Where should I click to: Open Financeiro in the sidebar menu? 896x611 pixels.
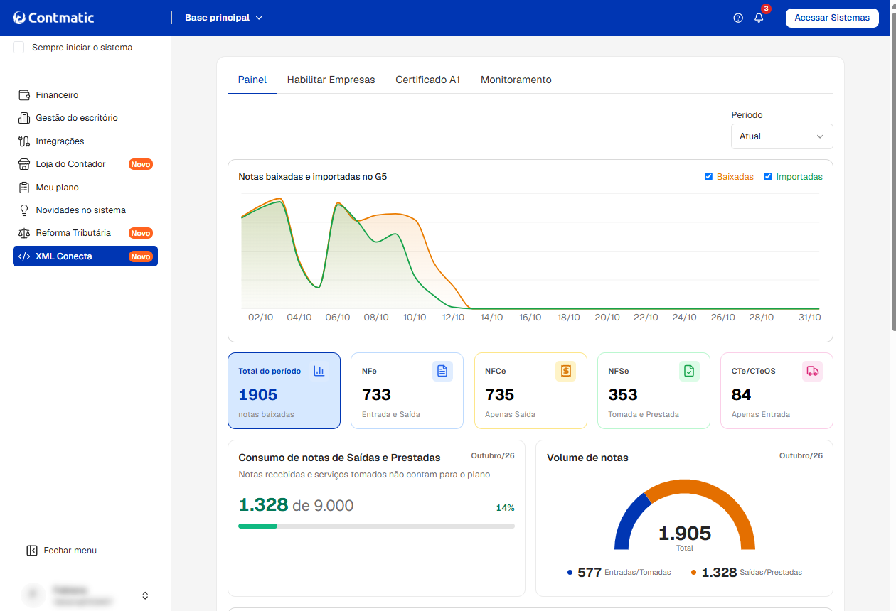click(85, 94)
